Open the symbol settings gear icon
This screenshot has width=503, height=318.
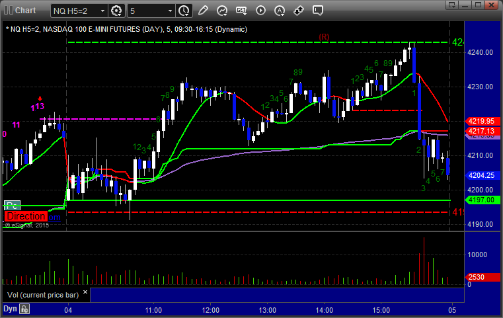tap(116, 11)
